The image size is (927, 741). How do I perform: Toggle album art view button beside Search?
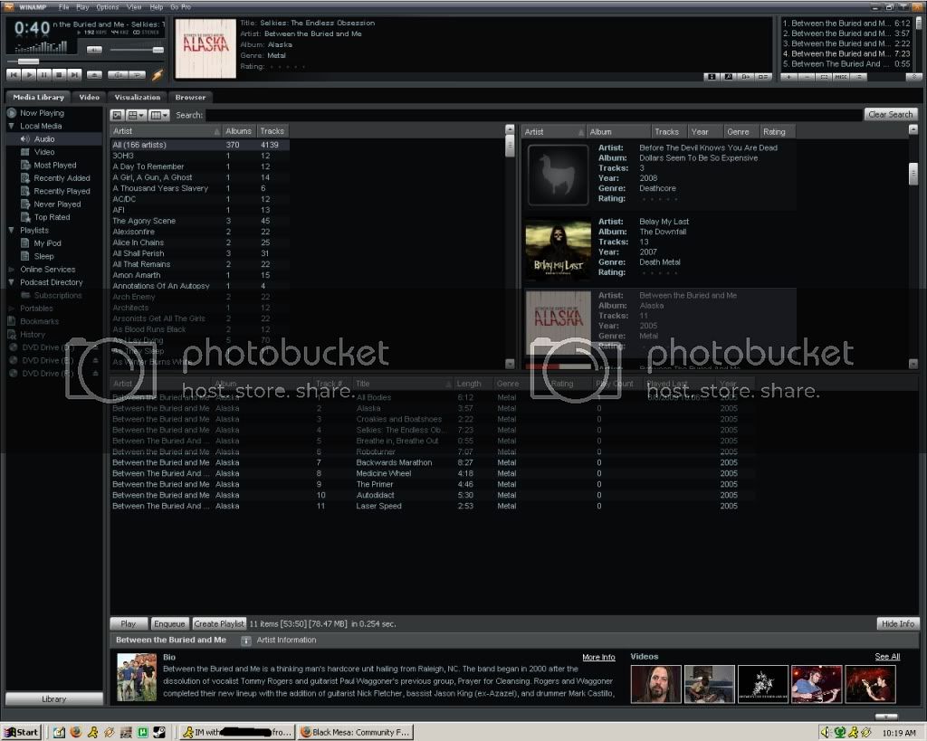(x=117, y=115)
